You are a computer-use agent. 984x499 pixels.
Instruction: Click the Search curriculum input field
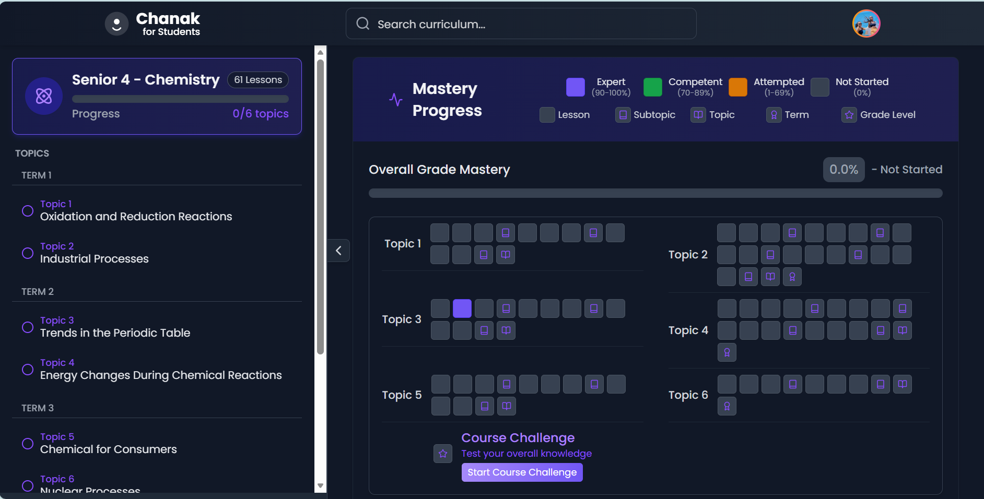pos(521,23)
